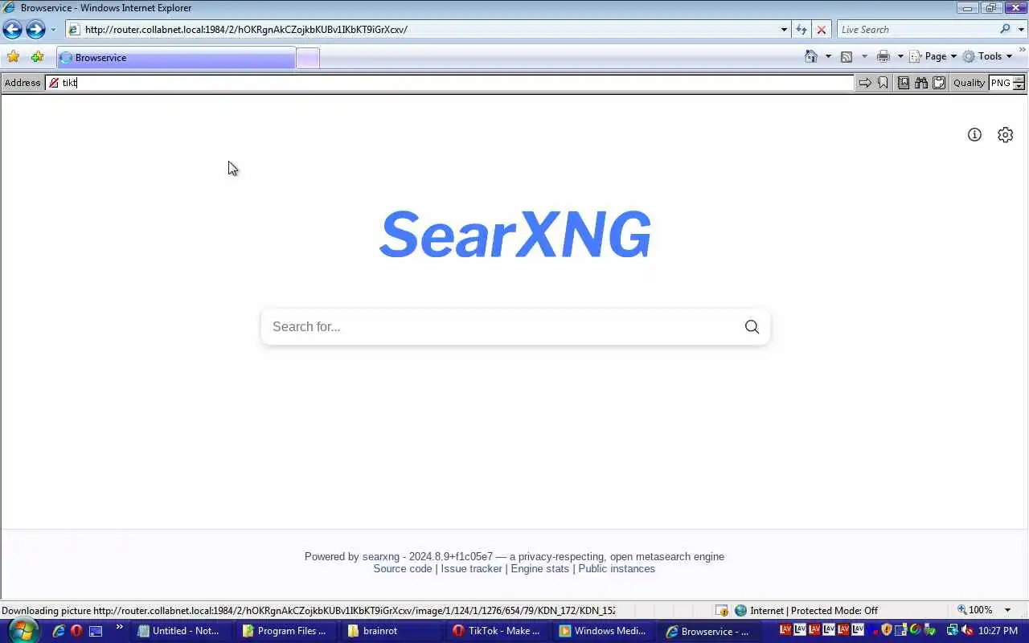Open the Live Search options dropdown

click(x=1022, y=30)
